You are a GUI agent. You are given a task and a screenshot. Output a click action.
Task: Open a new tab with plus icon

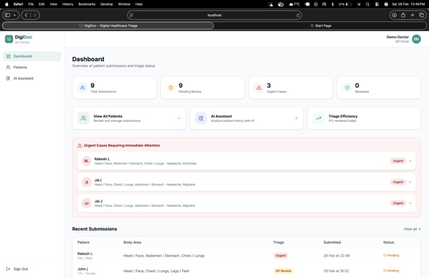pyautogui.click(x=412, y=15)
